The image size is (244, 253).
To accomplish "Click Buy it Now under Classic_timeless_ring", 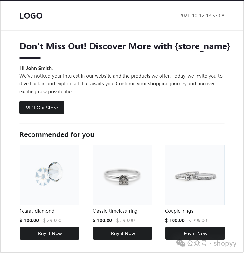I will click(122, 233).
